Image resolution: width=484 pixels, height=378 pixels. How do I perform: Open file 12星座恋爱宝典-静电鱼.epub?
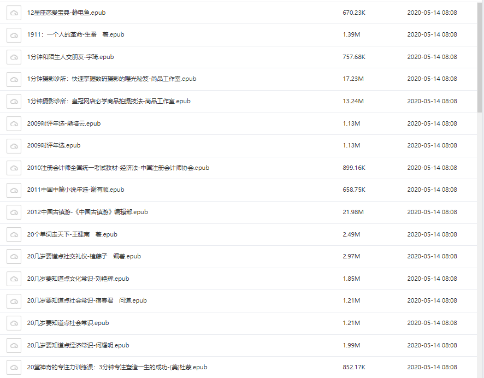click(x=66, y=13)
